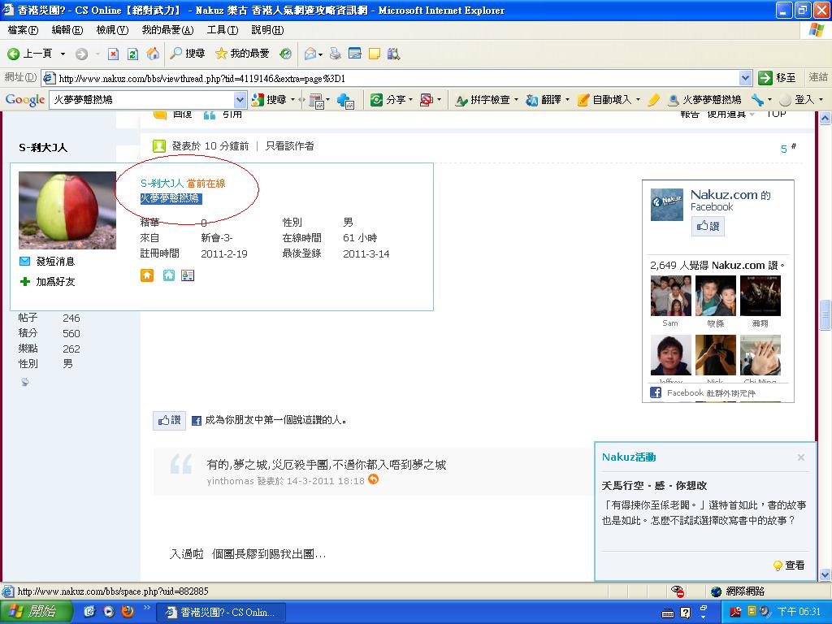Open the 檢視(V) menu
The image size is (832, 624).
click(112, 30)
